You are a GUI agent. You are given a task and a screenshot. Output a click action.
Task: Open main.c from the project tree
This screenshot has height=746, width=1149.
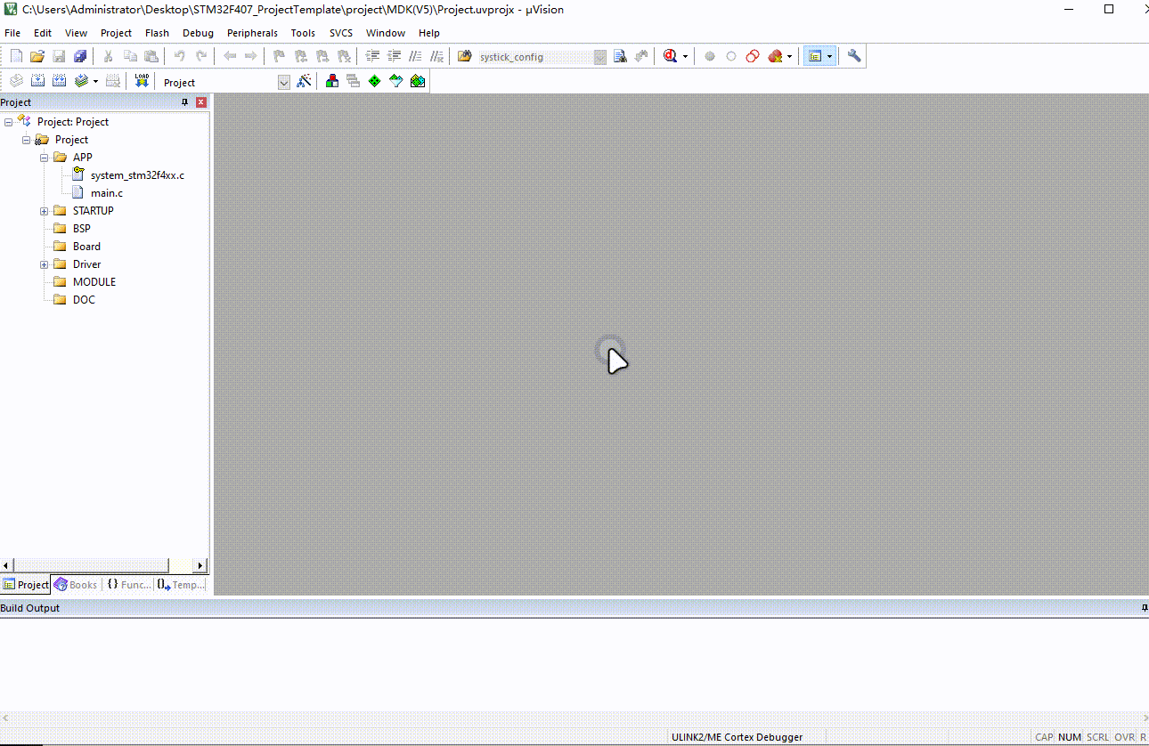[x=106, y=193]
